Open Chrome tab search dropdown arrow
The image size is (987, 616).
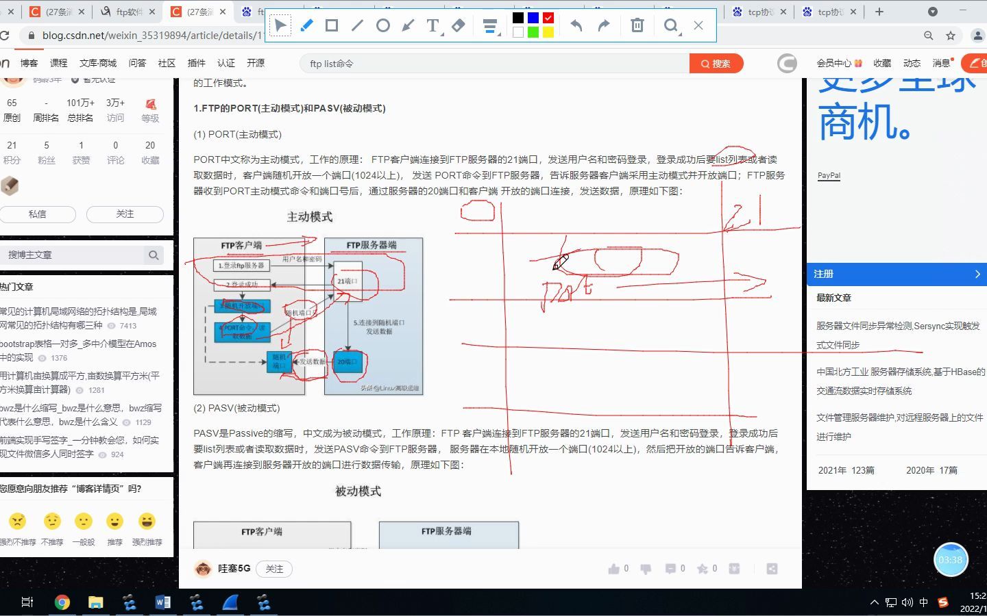(933, 12)
